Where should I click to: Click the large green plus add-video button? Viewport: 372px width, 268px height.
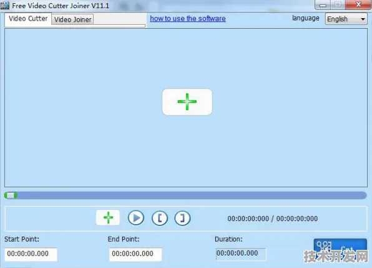(x=187, y=102)
